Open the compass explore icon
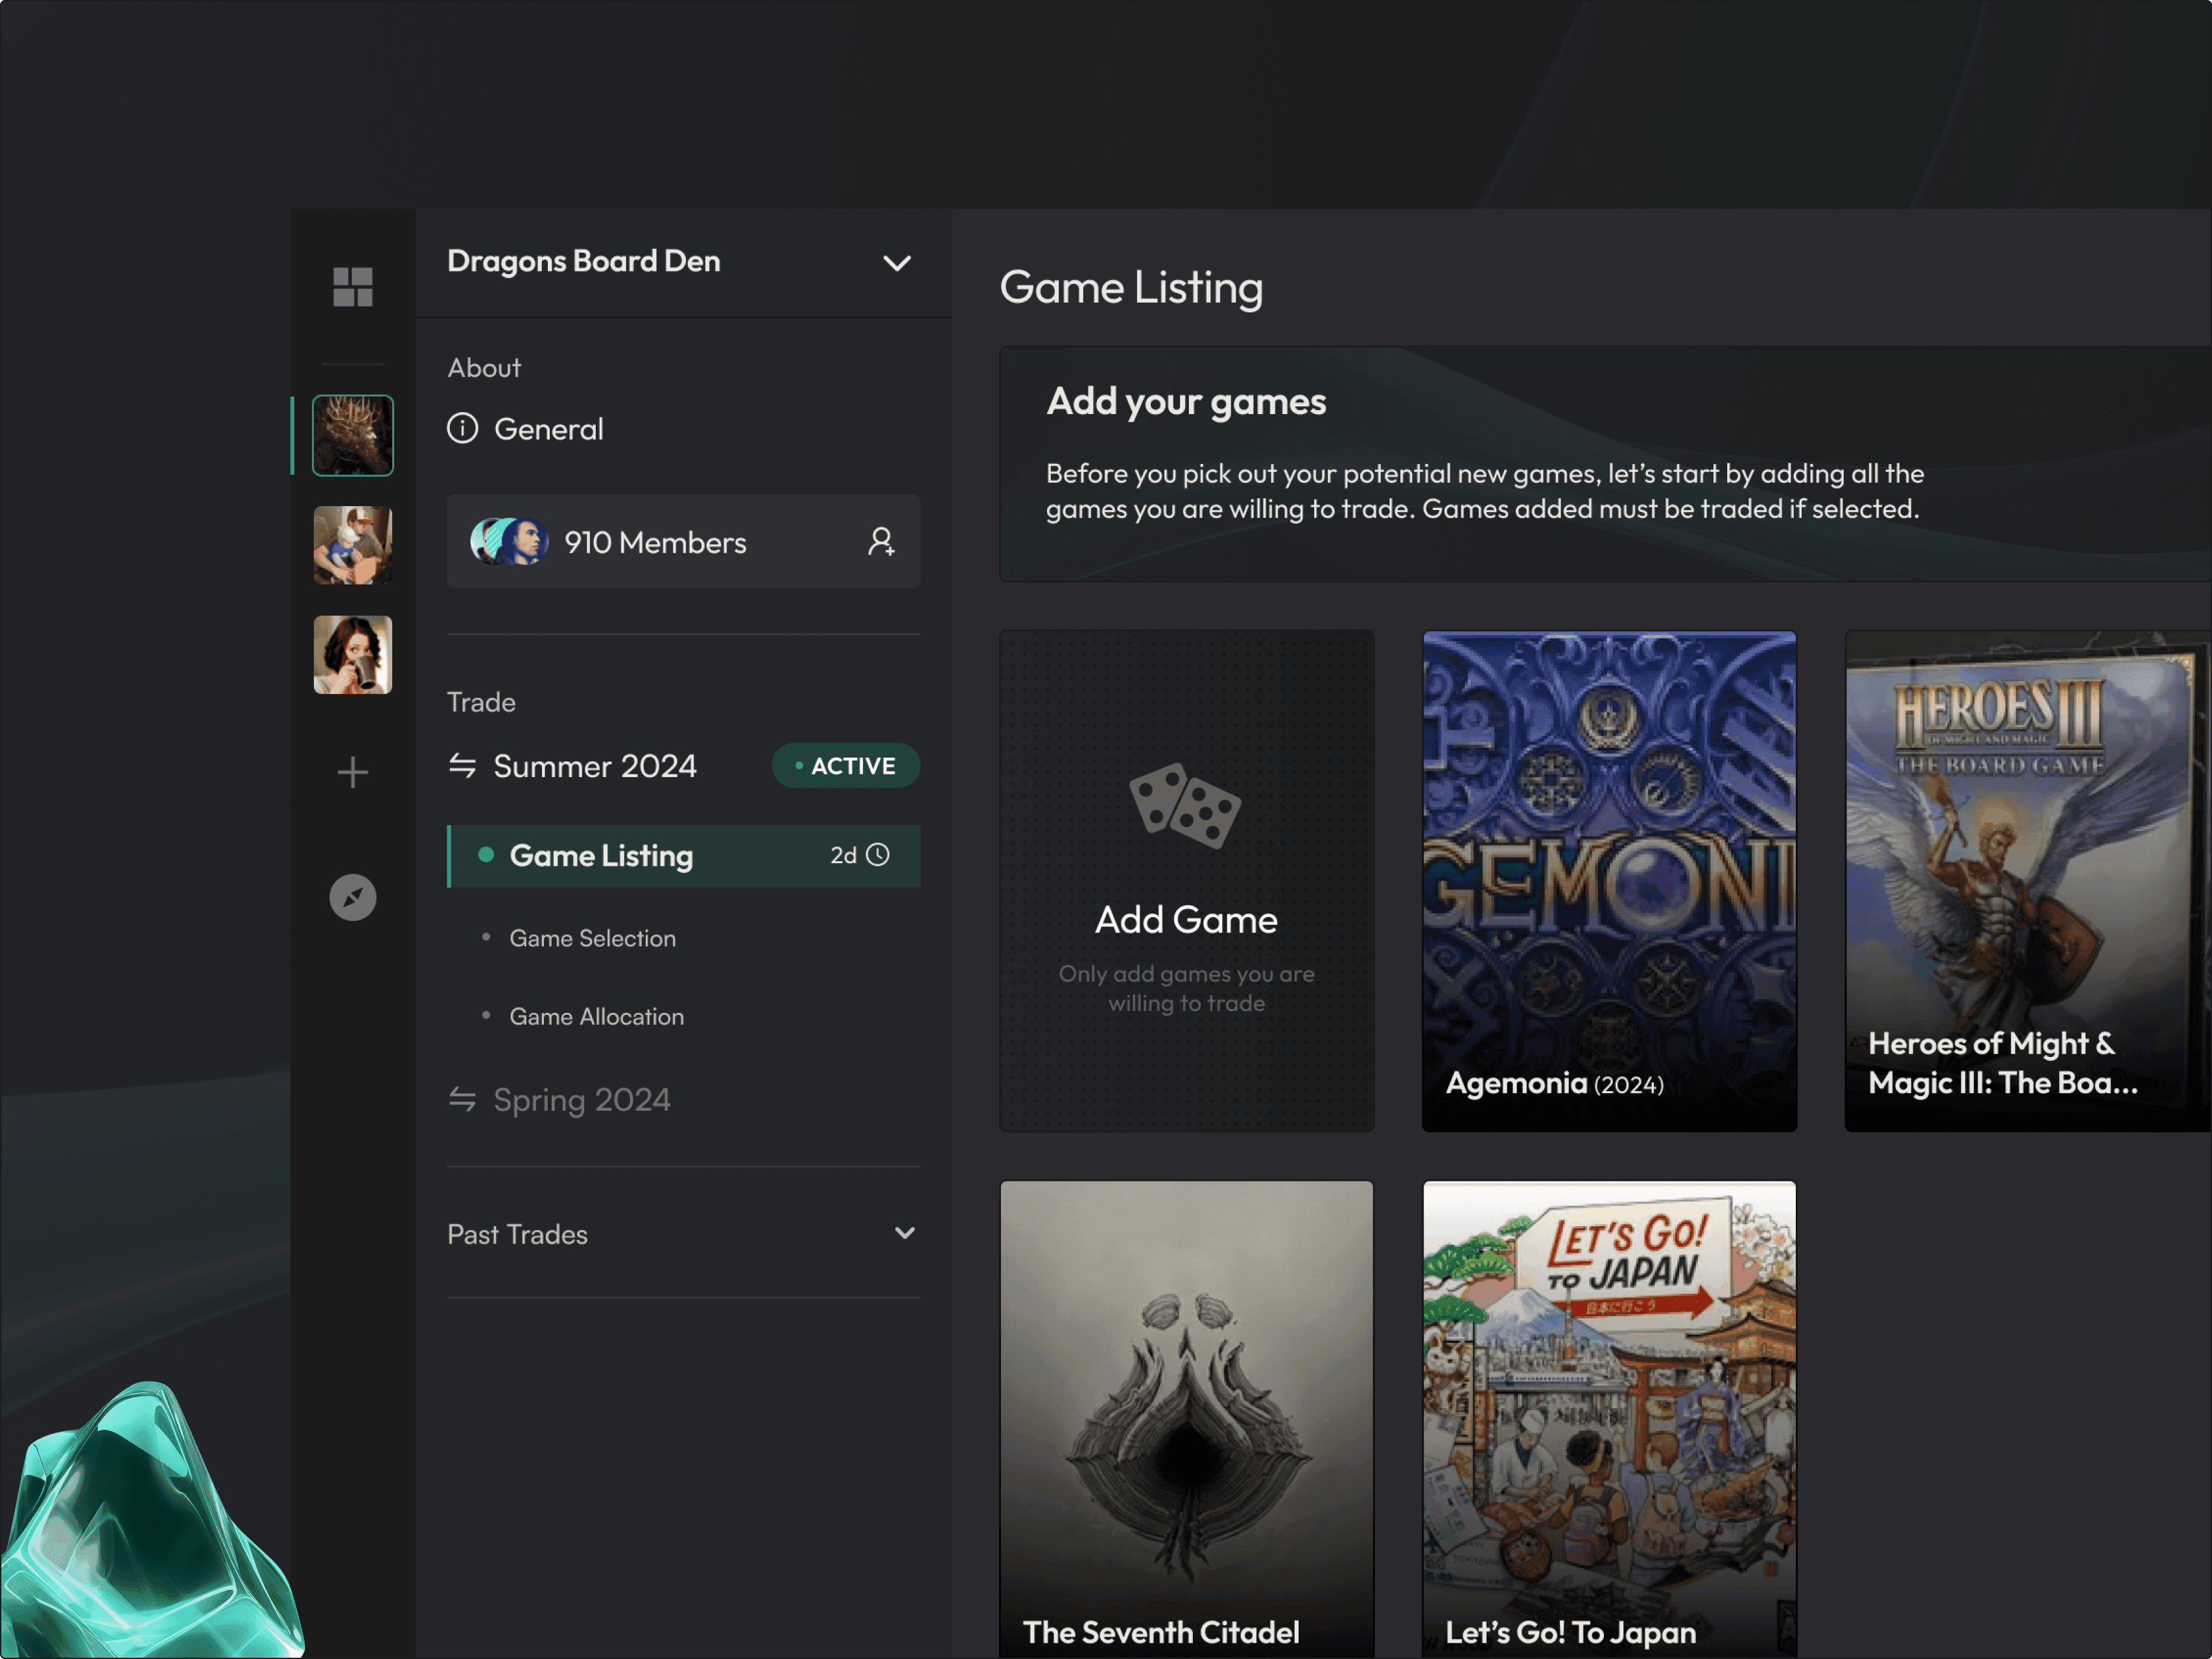Screen dimensions: 2212x1659 pos(352,898)
